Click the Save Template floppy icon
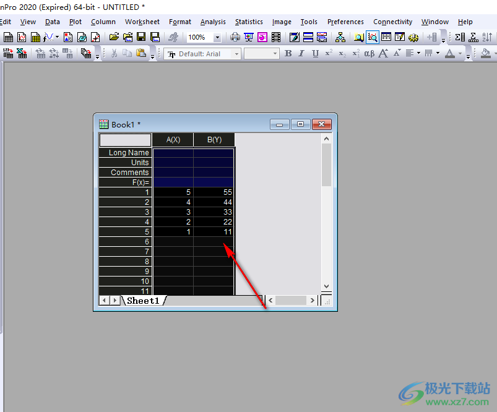Image resolution: width=497 pixels, height=412 pixels. (155, 37)
